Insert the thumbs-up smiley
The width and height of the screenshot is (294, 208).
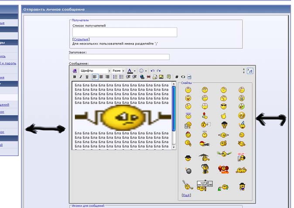(x=224, y=116)
